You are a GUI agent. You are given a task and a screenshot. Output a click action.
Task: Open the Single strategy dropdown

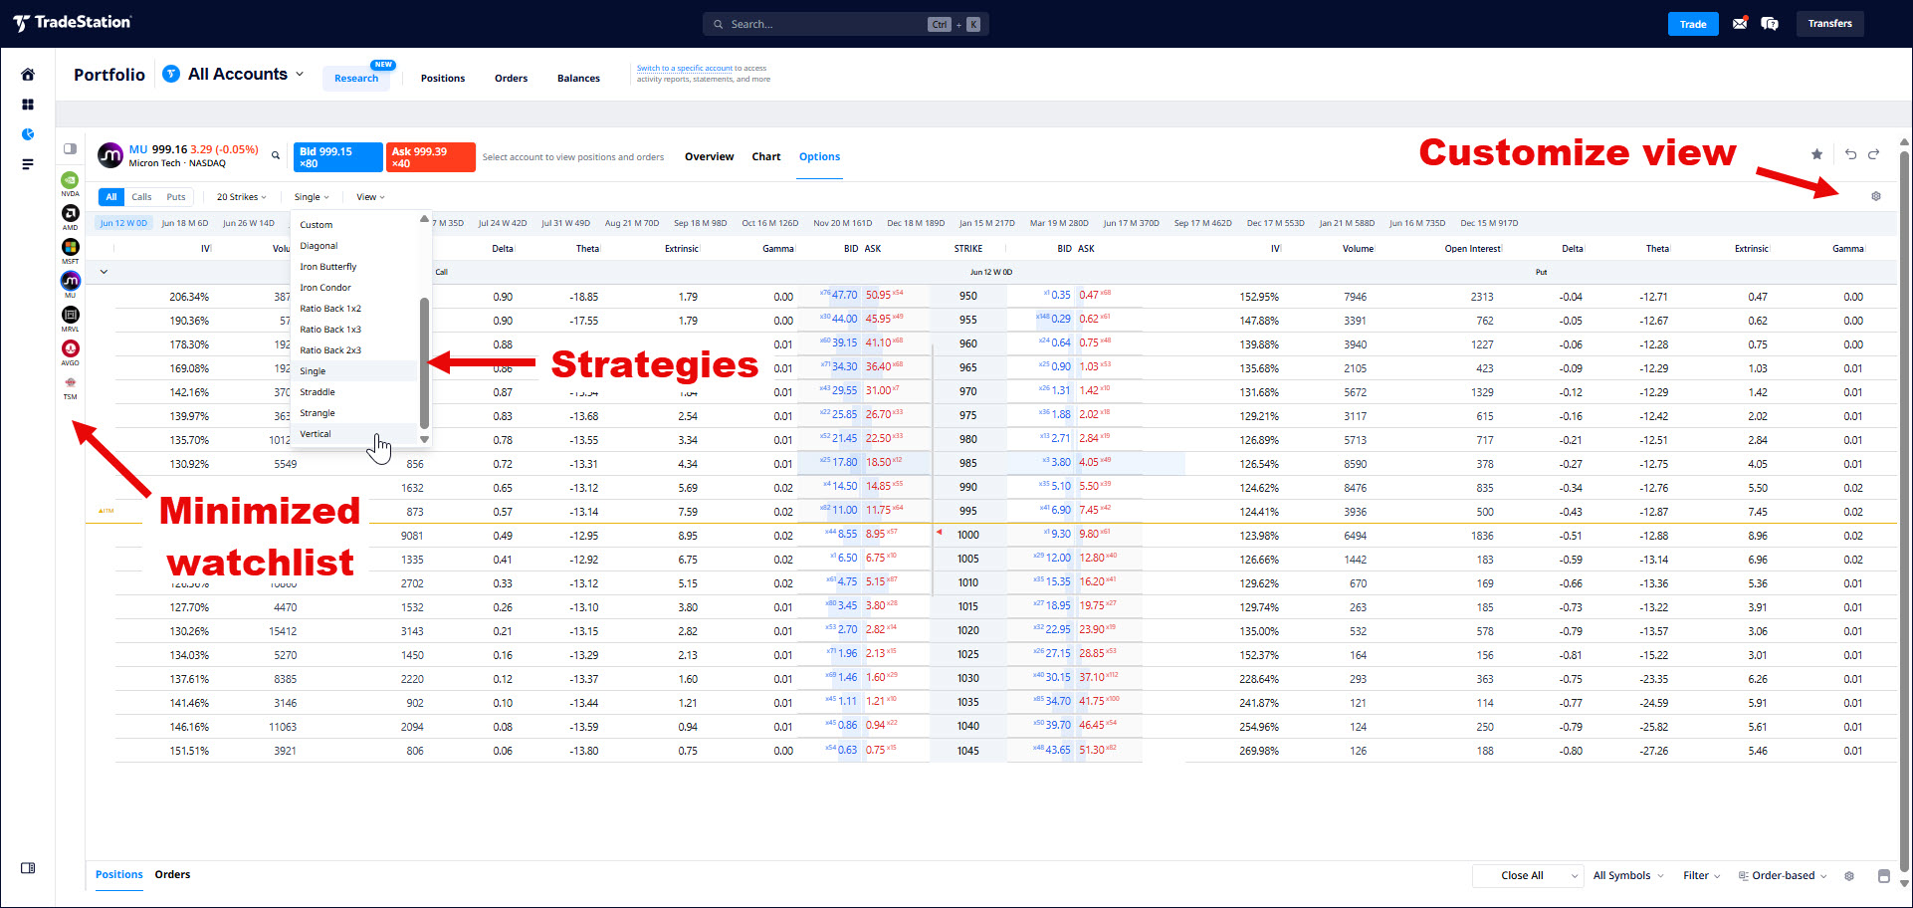[312, 197]
